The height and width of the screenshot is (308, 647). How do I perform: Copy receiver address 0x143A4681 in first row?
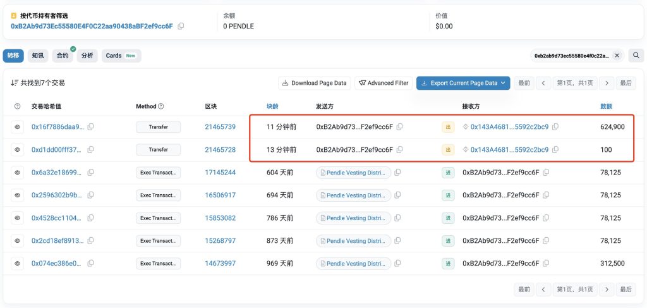coord(555,127)
